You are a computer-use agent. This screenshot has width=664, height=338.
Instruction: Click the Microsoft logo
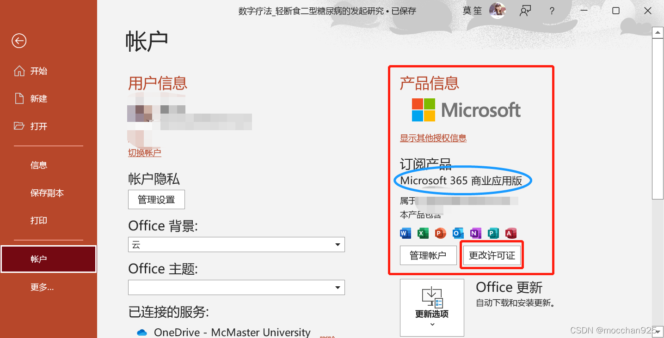coord(466,110)
